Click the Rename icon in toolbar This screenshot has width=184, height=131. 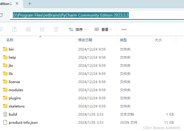(x=28, y=29)
